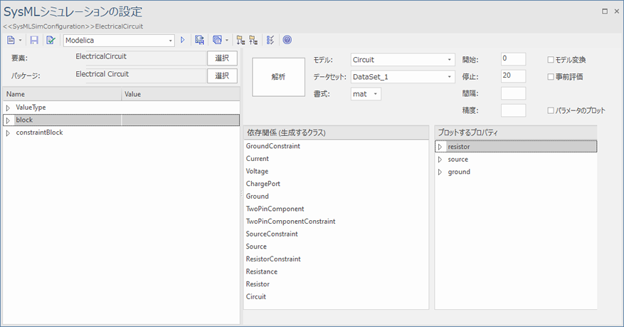Click the collapse-all tree icon with up arrow
624x327 pixels.
[253, 40]
